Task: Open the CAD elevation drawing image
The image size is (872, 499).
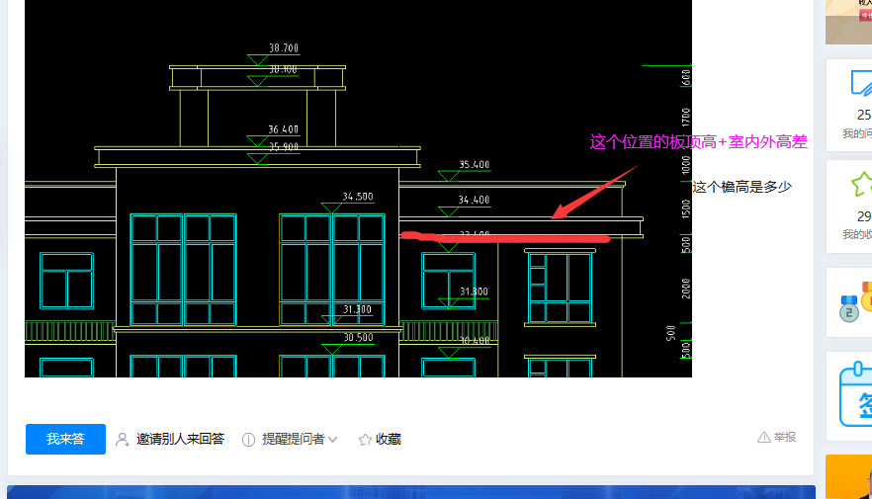Action: (358, 189)
